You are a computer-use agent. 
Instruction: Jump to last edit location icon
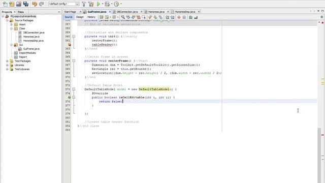point(102,17)
